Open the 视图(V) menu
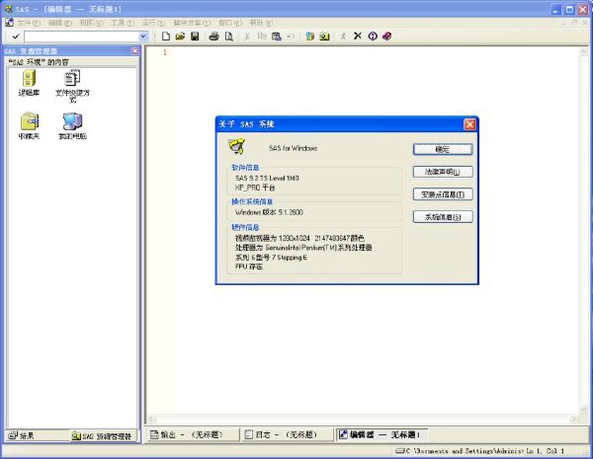The height and width of the screenshot is (459, 593). click(91, 23)
